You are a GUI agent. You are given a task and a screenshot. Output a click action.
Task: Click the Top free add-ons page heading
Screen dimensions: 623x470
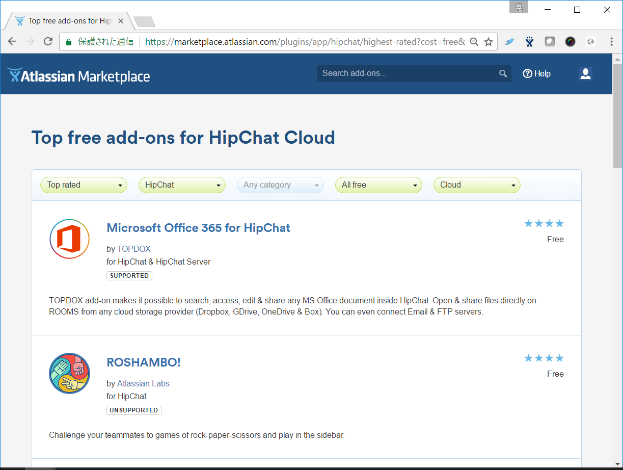pyautogui.click(x=183, y=138)
